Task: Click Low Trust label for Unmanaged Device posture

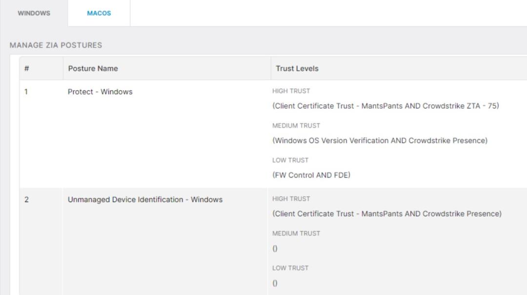Action: point(290,268)
